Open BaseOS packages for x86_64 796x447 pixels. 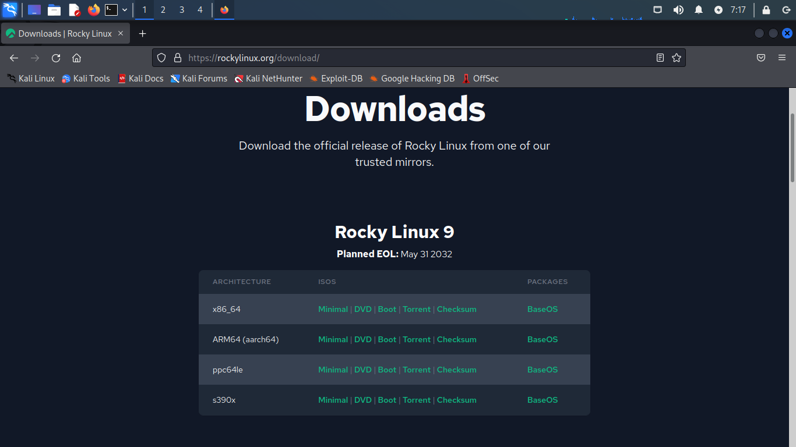543,309
